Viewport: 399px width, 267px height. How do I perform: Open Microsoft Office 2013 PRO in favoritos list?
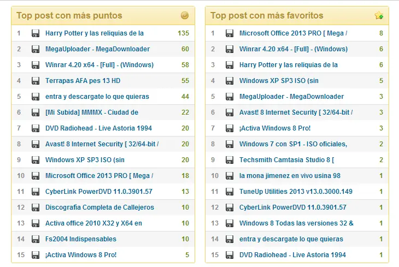click(x=293, y=33)
